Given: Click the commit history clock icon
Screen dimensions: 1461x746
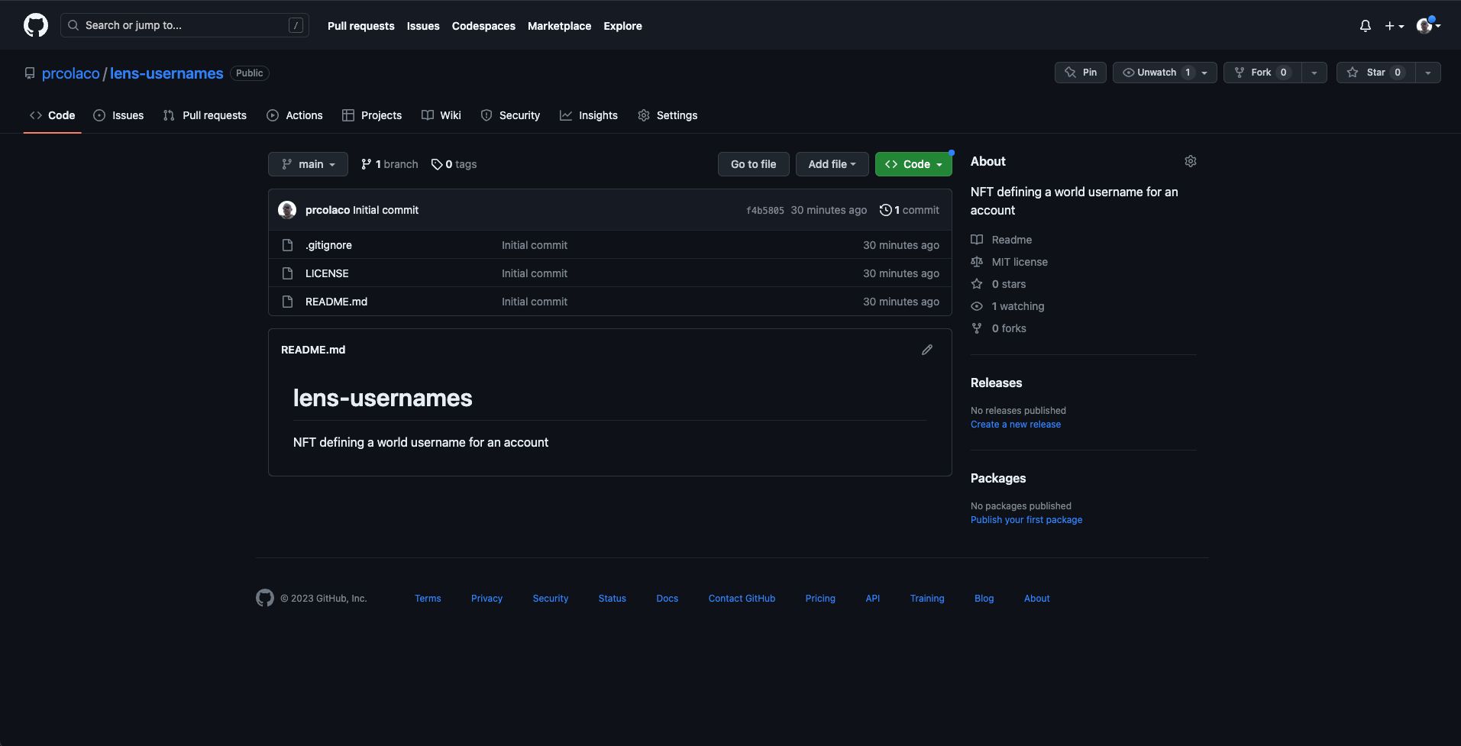Looking at the screenshot, I should (x=886, y=210).
